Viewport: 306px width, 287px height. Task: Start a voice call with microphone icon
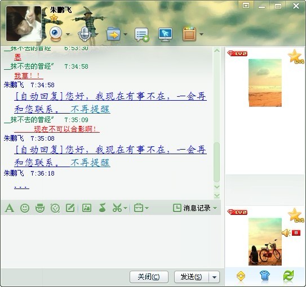point(85,34)
